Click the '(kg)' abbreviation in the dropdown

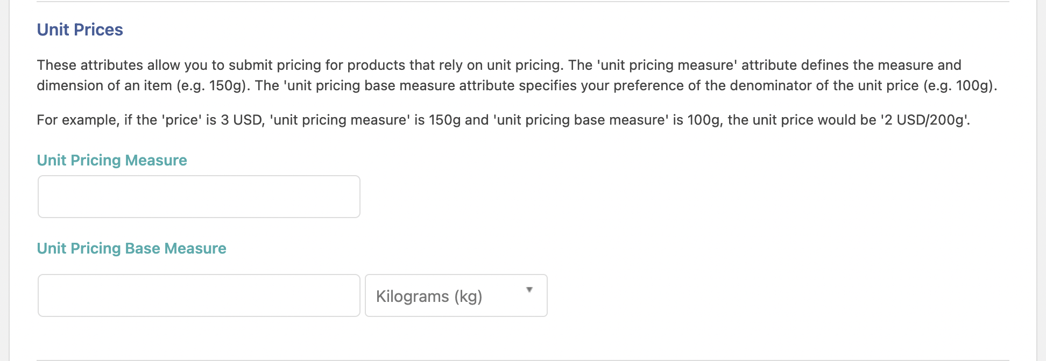point(468,296)
